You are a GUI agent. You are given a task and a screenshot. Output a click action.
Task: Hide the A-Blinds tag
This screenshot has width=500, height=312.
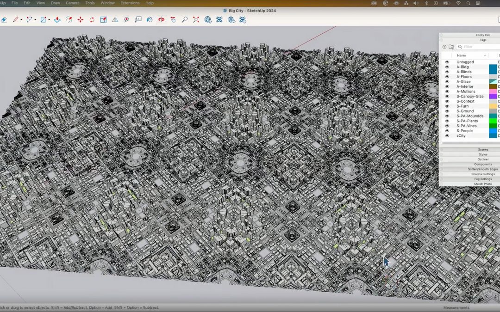click(x=447, y=72)
